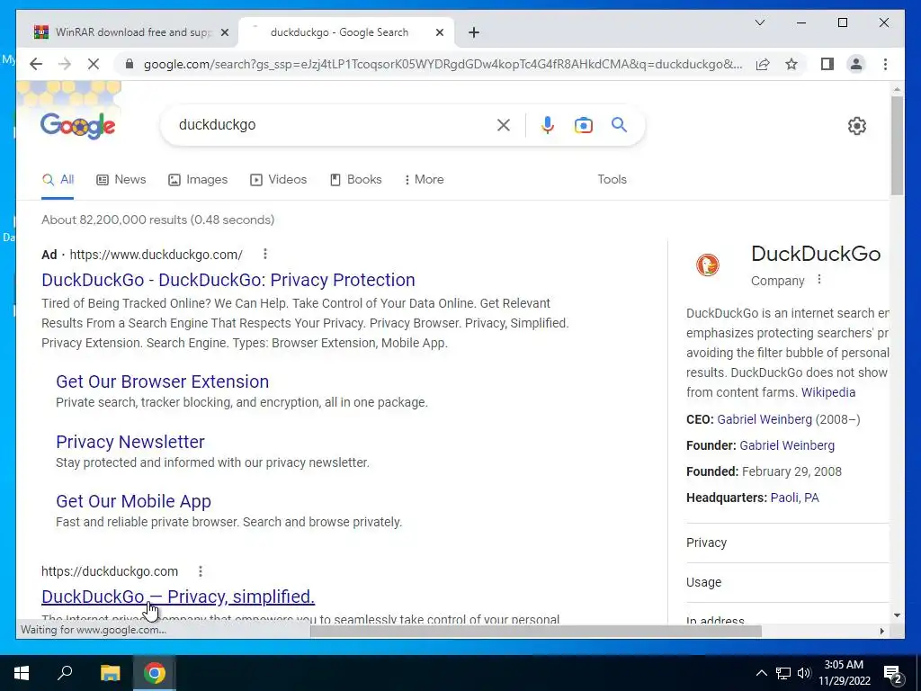The width and height of the screenshot is (921, 691).
Task: Show hidden system tray icons
Action: pyautogui.click(x=761, y=673)
